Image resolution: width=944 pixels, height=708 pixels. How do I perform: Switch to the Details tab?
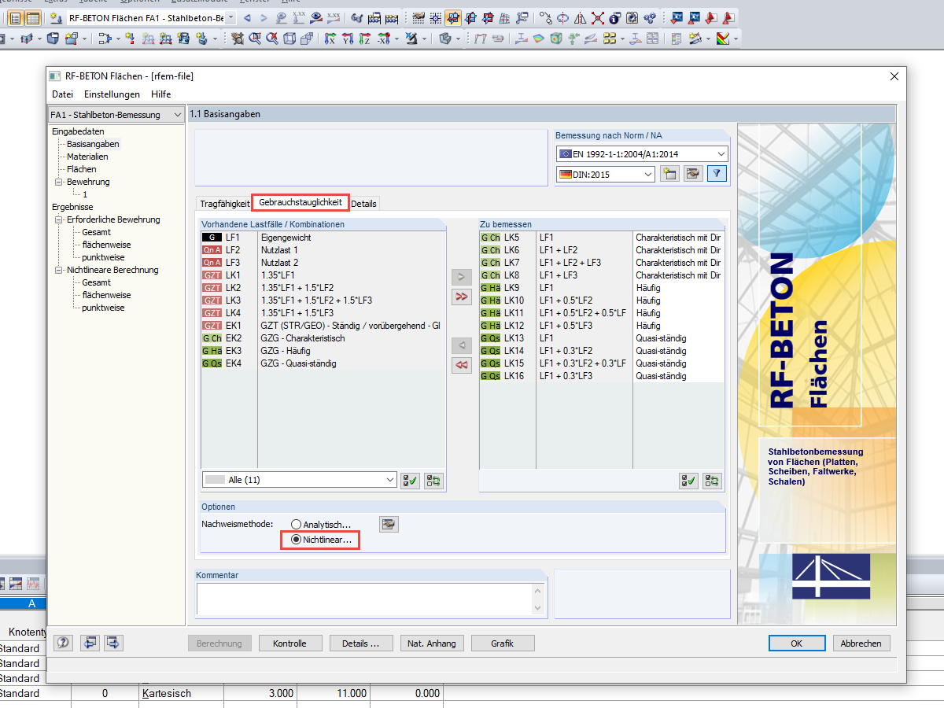(363, 203)
